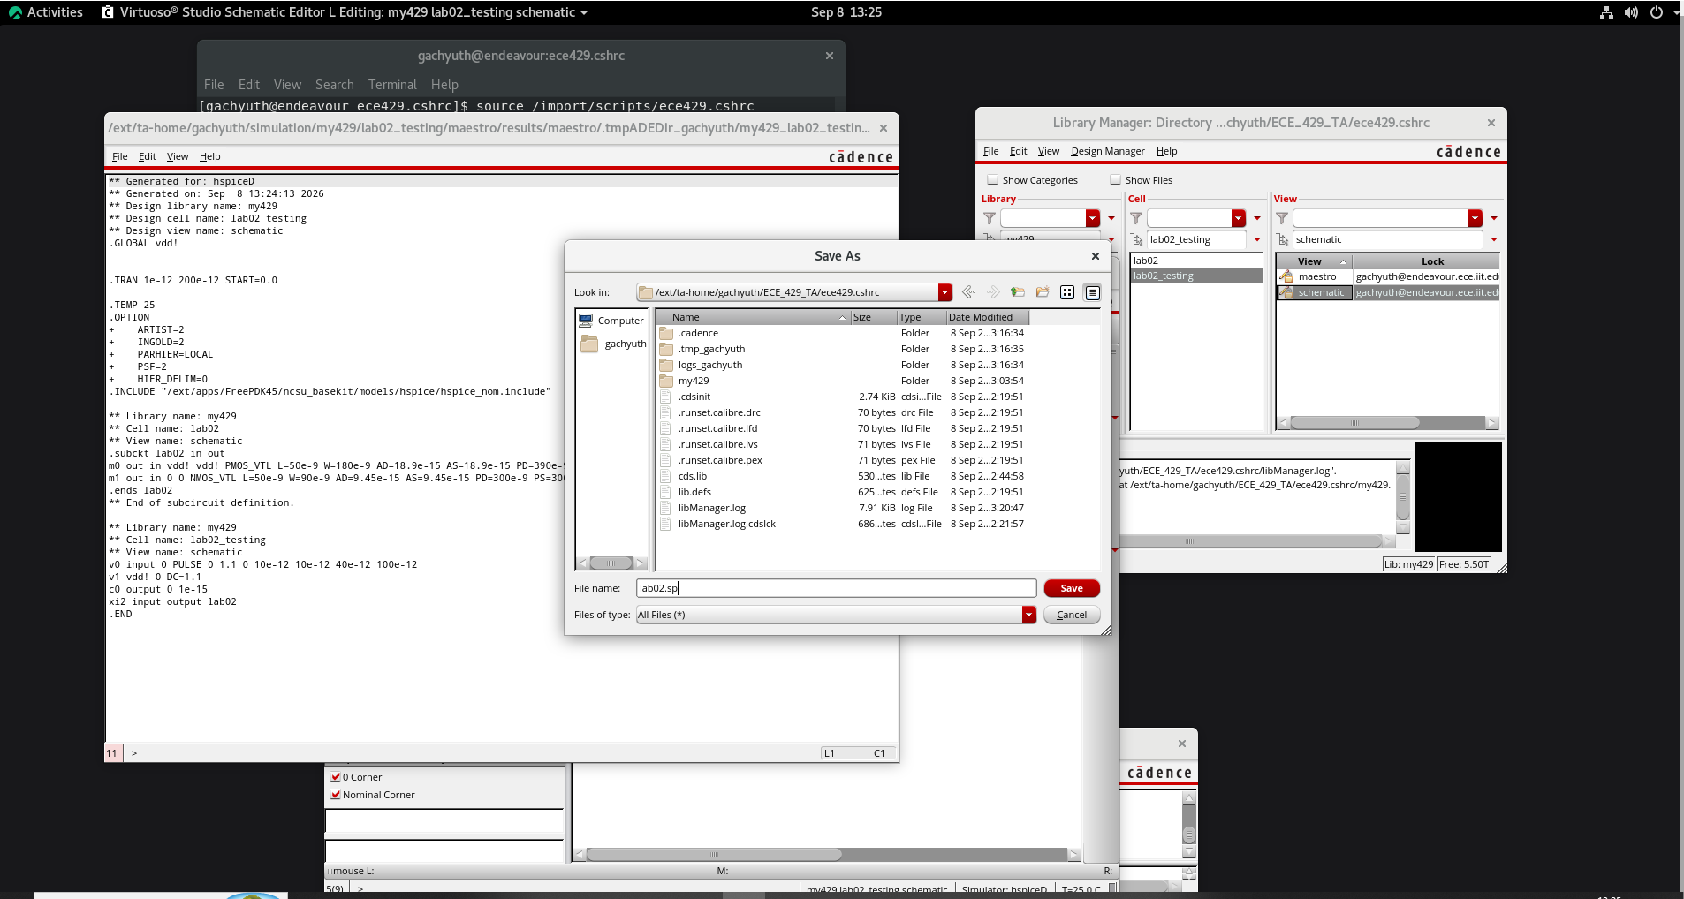Sort files by Name column header
1684x899 pixels.
(x=754, y=317)
